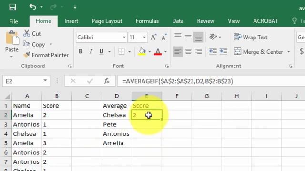
Task: Click the Cut button
Action: click(32, 34)
